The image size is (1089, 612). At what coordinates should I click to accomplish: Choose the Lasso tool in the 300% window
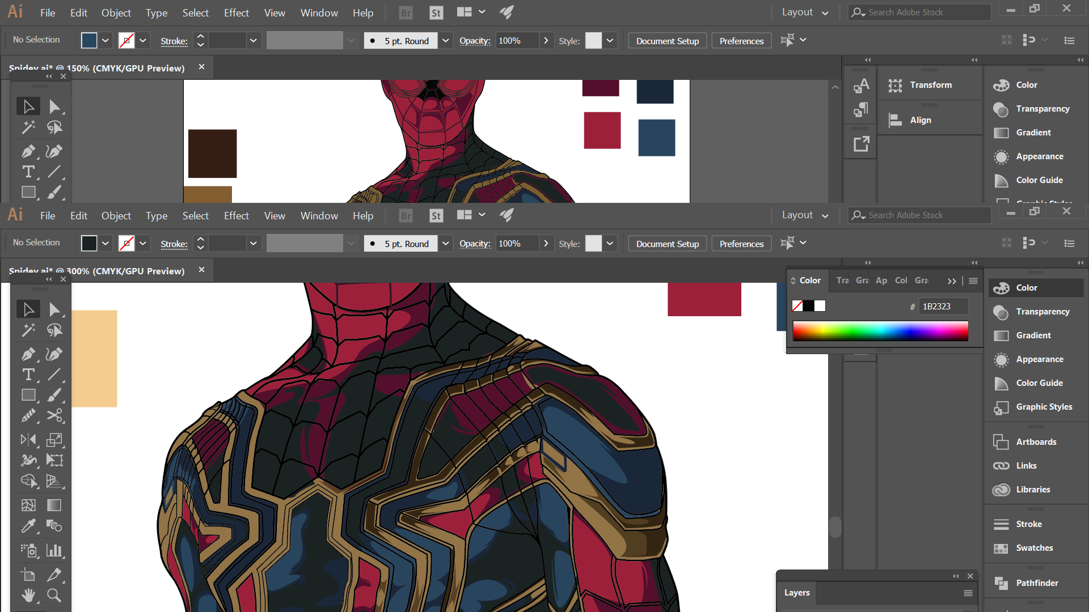(x=54, y=330)
